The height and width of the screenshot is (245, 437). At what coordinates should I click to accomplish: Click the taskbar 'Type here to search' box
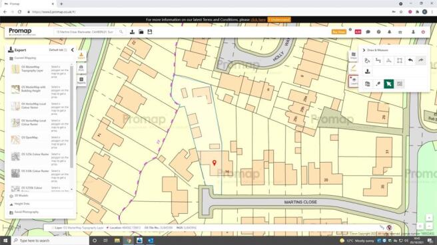click(50, 240)
